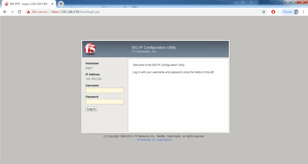Open the red Opera extension icon
This screenshot has width=308, height=164.
(273, 12)
